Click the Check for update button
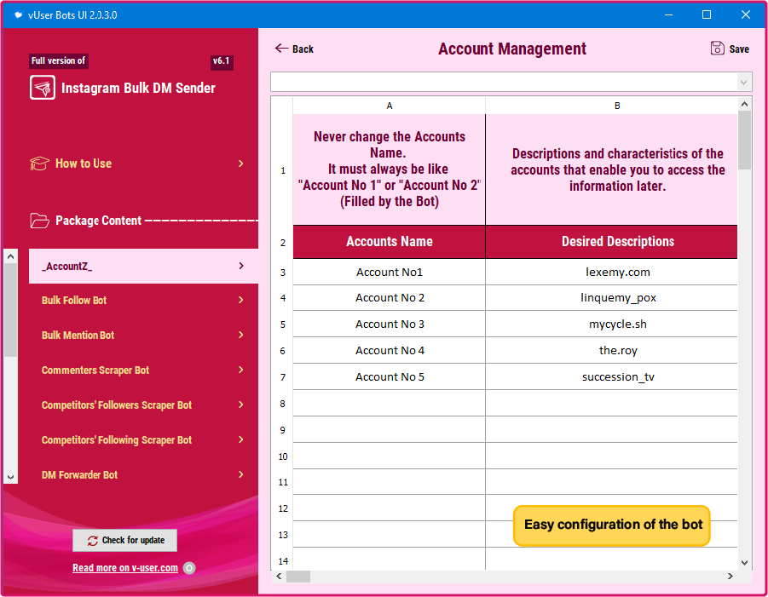The height and width of the screenshot is (597, 768). (x=125, y=540)
